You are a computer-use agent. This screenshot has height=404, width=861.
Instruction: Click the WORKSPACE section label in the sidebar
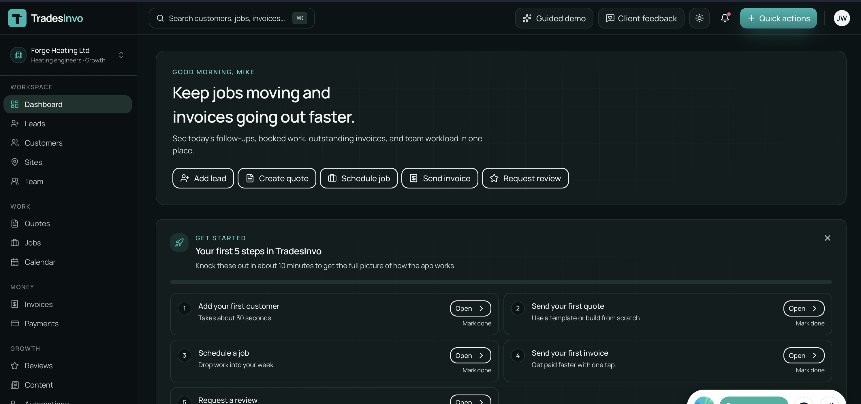coord(31,87)
